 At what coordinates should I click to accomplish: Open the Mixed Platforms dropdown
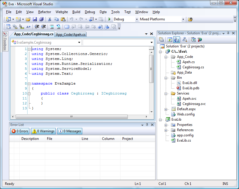[183, 19]
